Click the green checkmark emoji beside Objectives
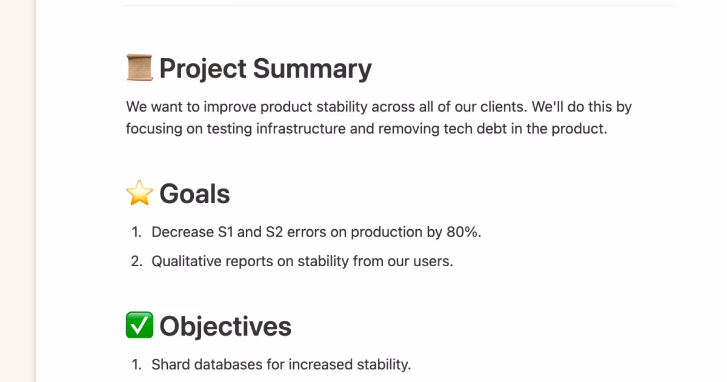This screenshot has width=727, height=382. [x=139, y=326]
